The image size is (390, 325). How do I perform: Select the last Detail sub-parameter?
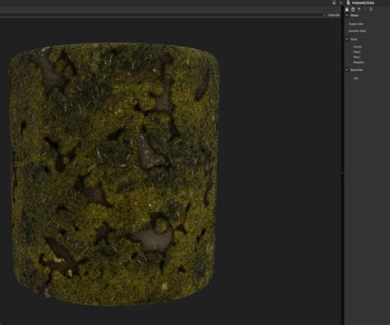point(359,63)
